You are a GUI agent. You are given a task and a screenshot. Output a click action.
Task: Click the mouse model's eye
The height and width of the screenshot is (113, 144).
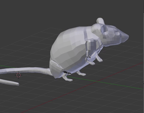[117, 33]
